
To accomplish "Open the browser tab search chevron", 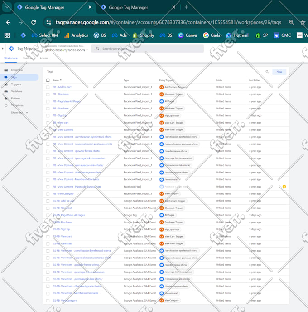I will click(x=7, y=7).
